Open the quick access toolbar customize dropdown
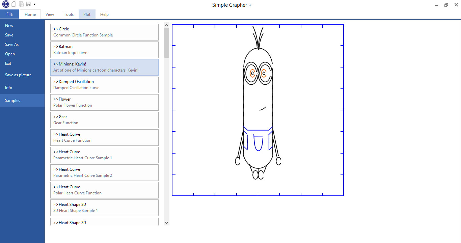The width and height of the screenshot is (461, 243). point(34,4)
